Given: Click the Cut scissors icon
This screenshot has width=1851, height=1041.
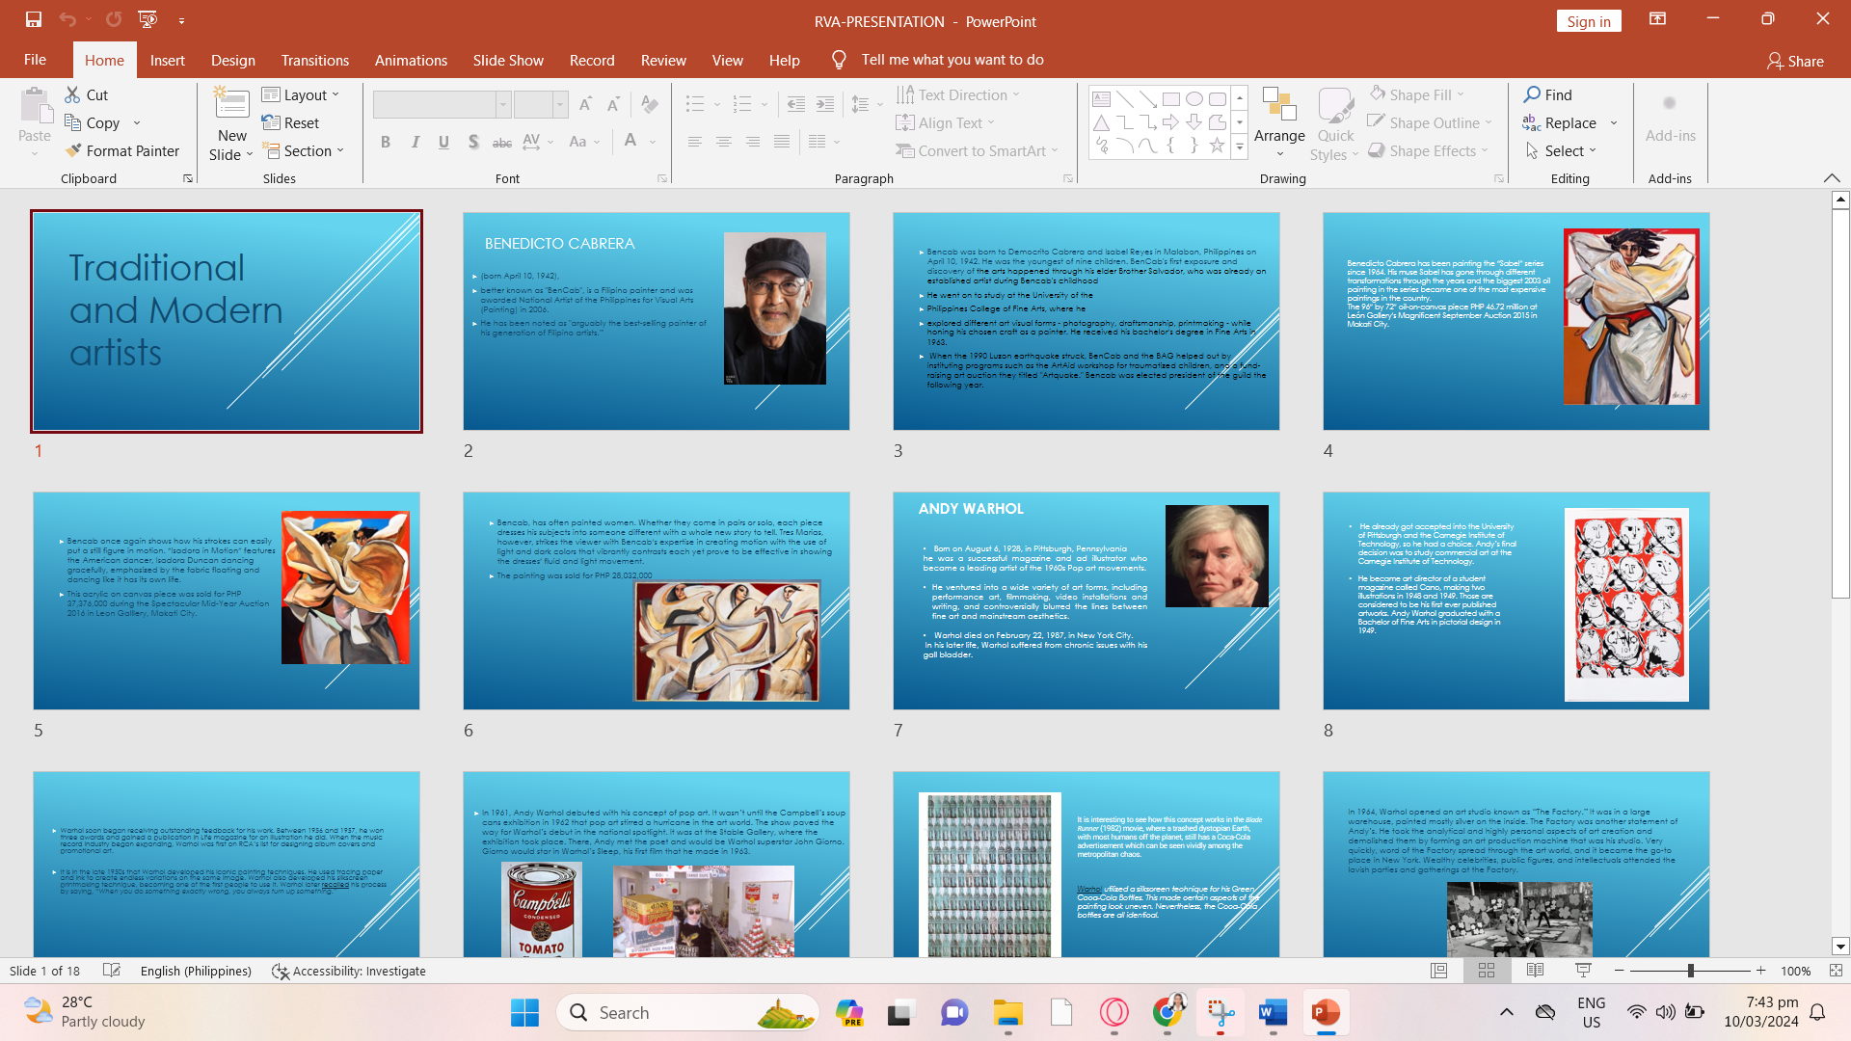Looking at the screenshot, I should (x=73, y=94).
